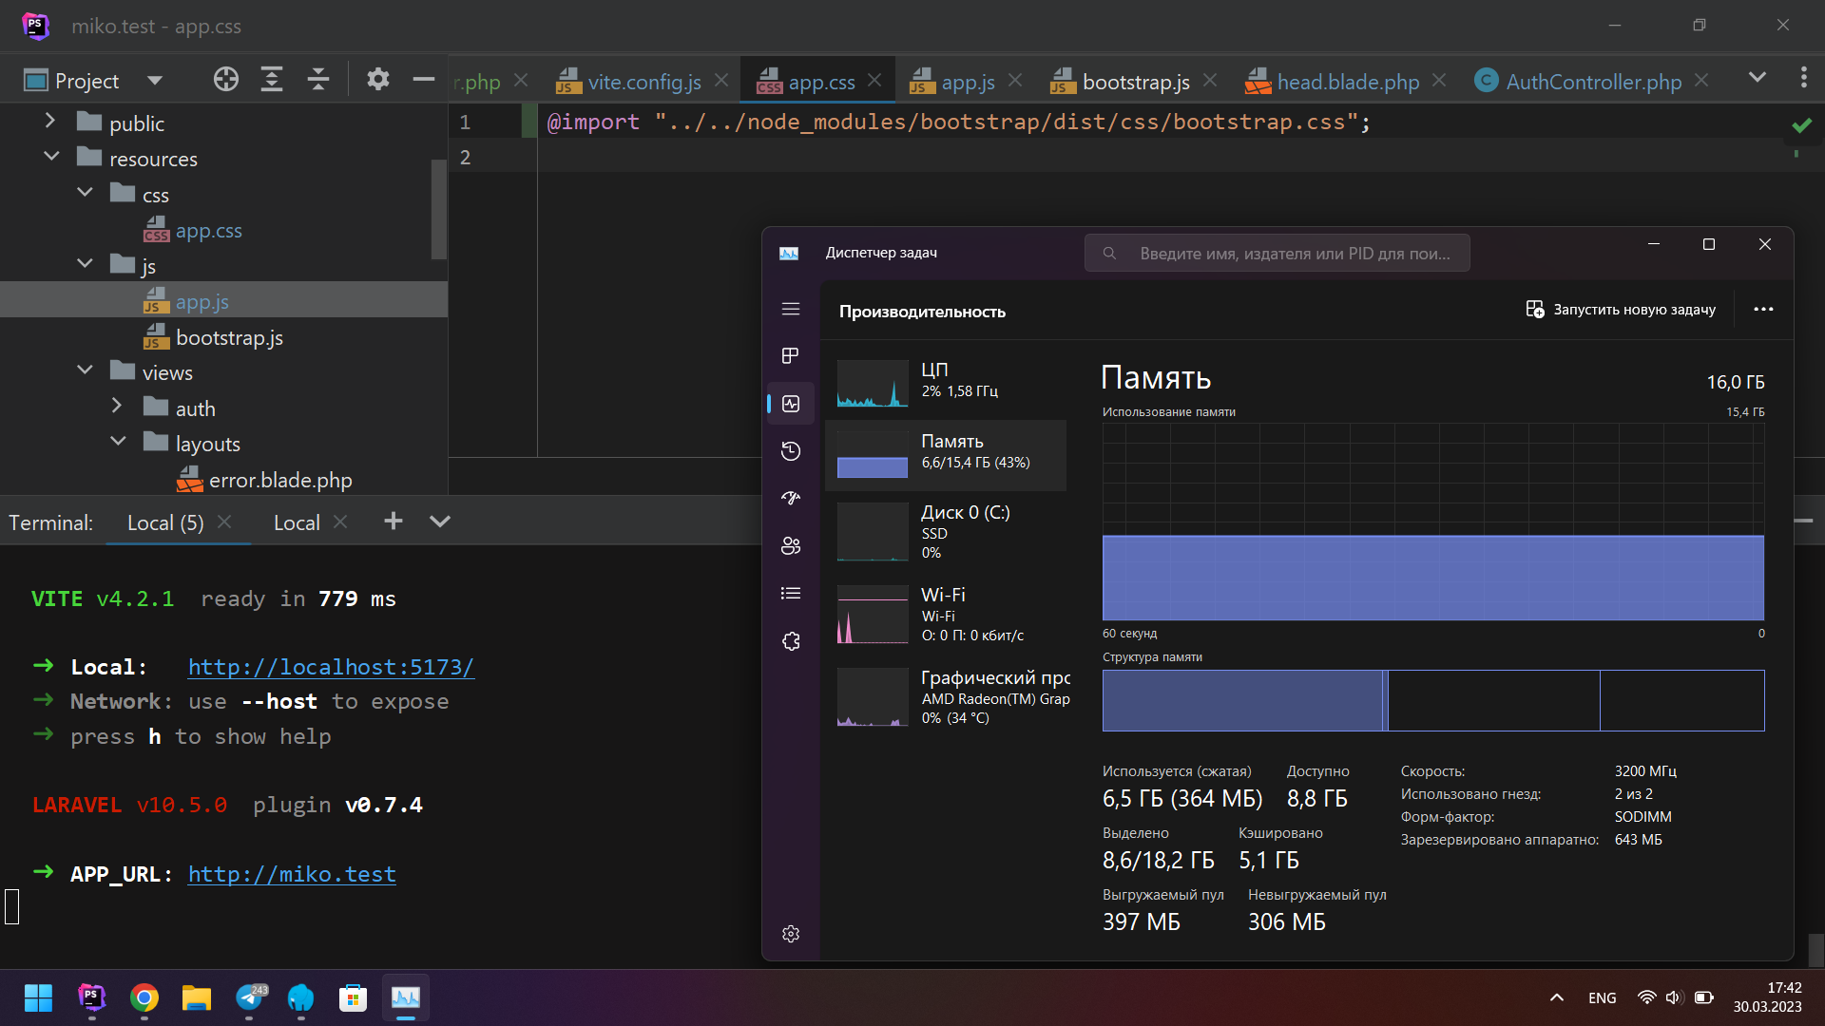The image size is (1825, 1026).
Task: Open Project view dropdown arrow
Action: click(154, 81)
